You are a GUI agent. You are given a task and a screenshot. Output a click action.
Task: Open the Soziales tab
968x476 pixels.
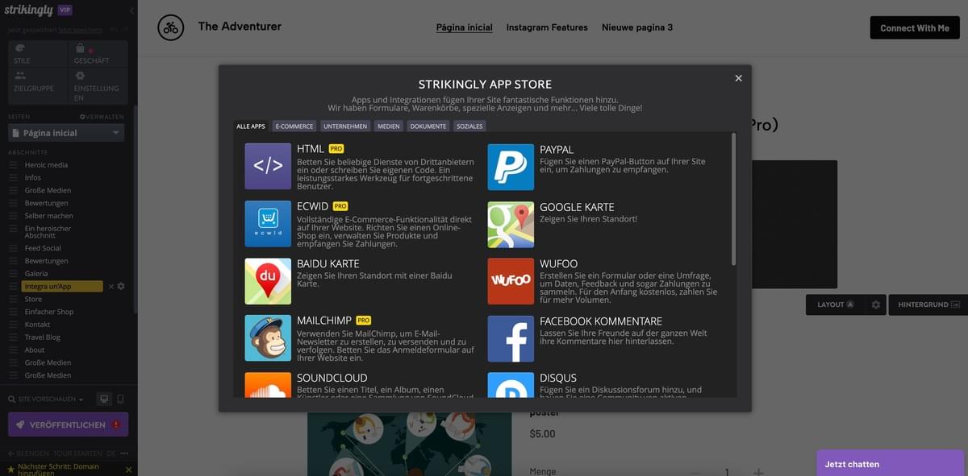point(469,126)
